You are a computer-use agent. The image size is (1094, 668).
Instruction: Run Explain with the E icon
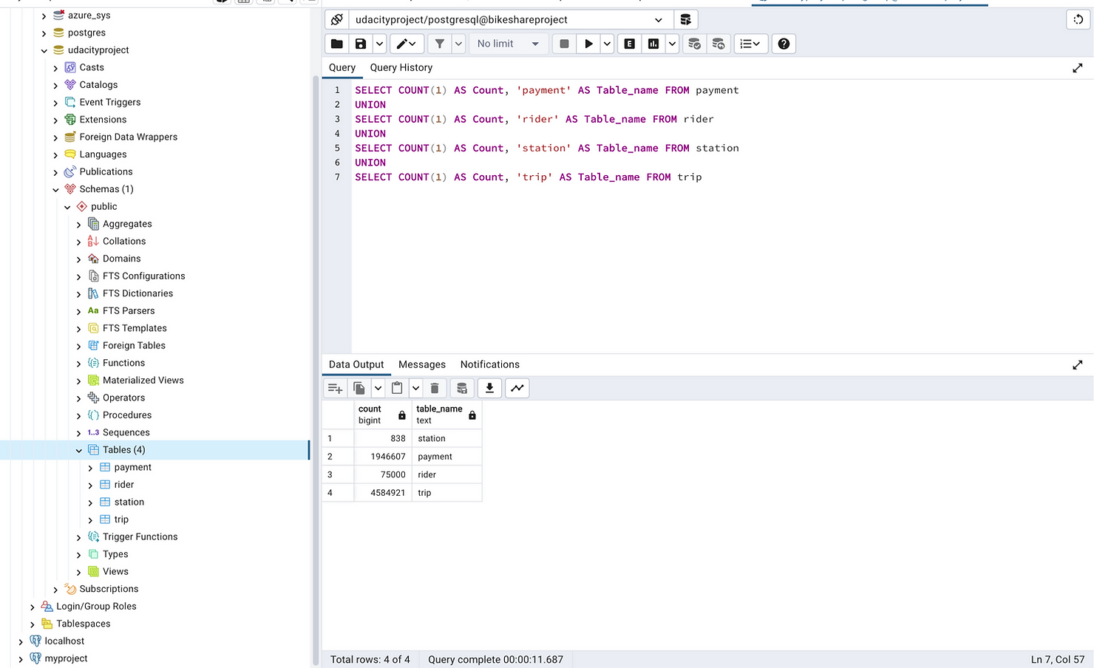629,44
